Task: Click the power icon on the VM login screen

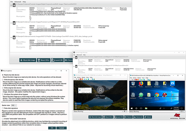Action: pyautogui.click(x=125, y=109)
